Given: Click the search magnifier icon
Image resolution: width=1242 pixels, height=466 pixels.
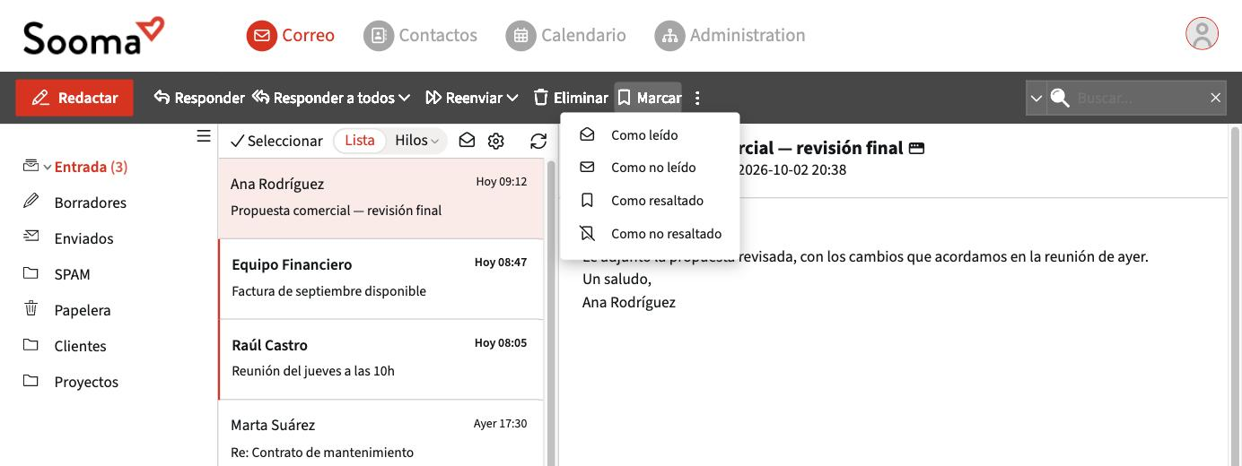Looking at the screenshot, I should pyautogui.click(x=1060, y=98).
